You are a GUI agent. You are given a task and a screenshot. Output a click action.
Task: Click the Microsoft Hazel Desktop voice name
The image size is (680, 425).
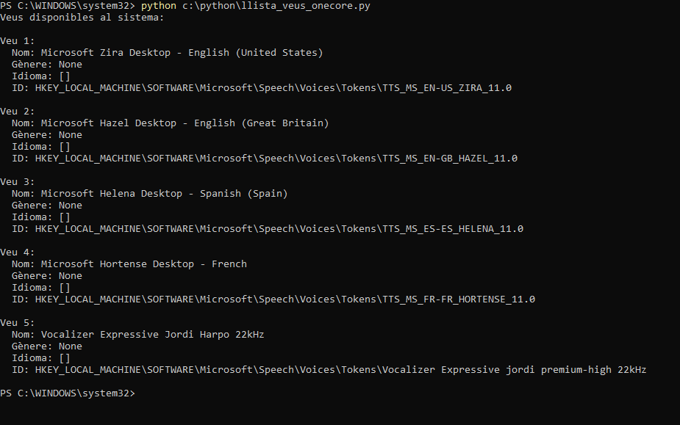click(185, 123)
